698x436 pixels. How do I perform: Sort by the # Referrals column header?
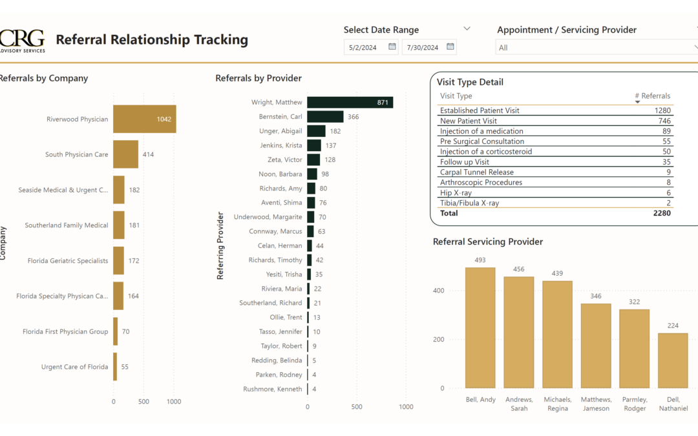[652, 96]
